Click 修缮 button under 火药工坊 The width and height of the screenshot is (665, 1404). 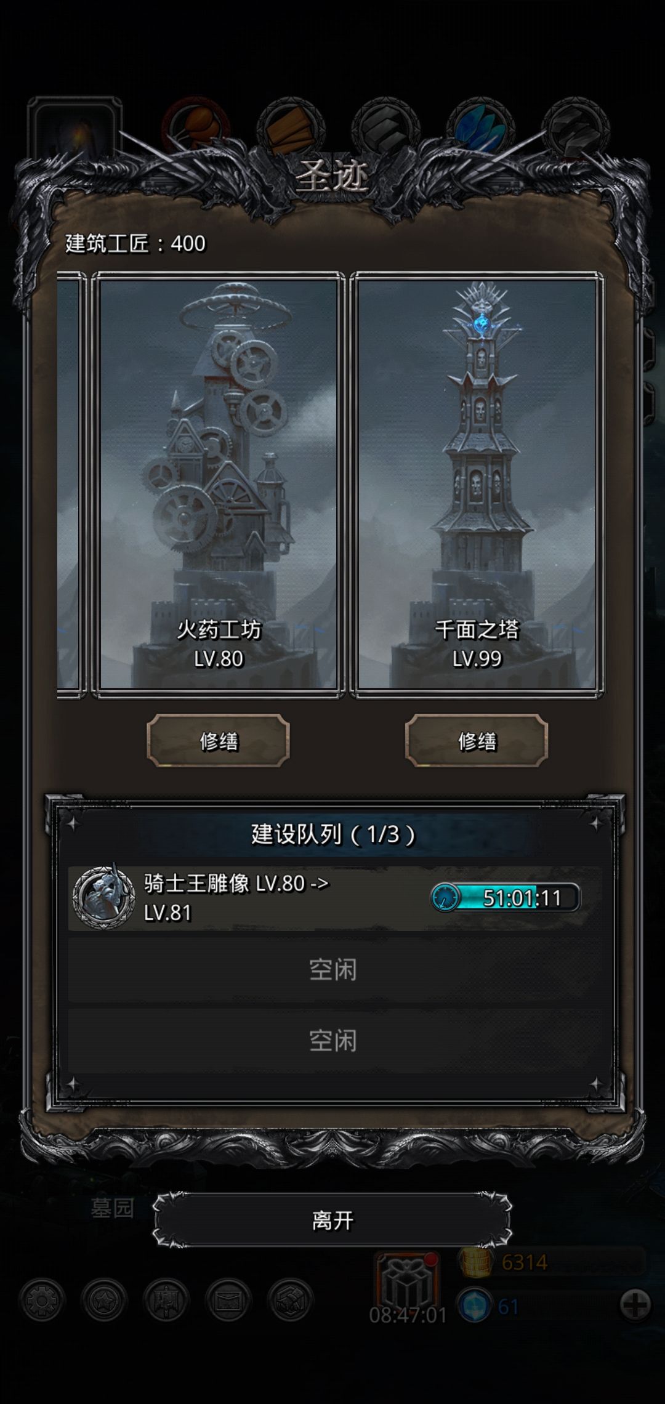[x=219, y=741]
